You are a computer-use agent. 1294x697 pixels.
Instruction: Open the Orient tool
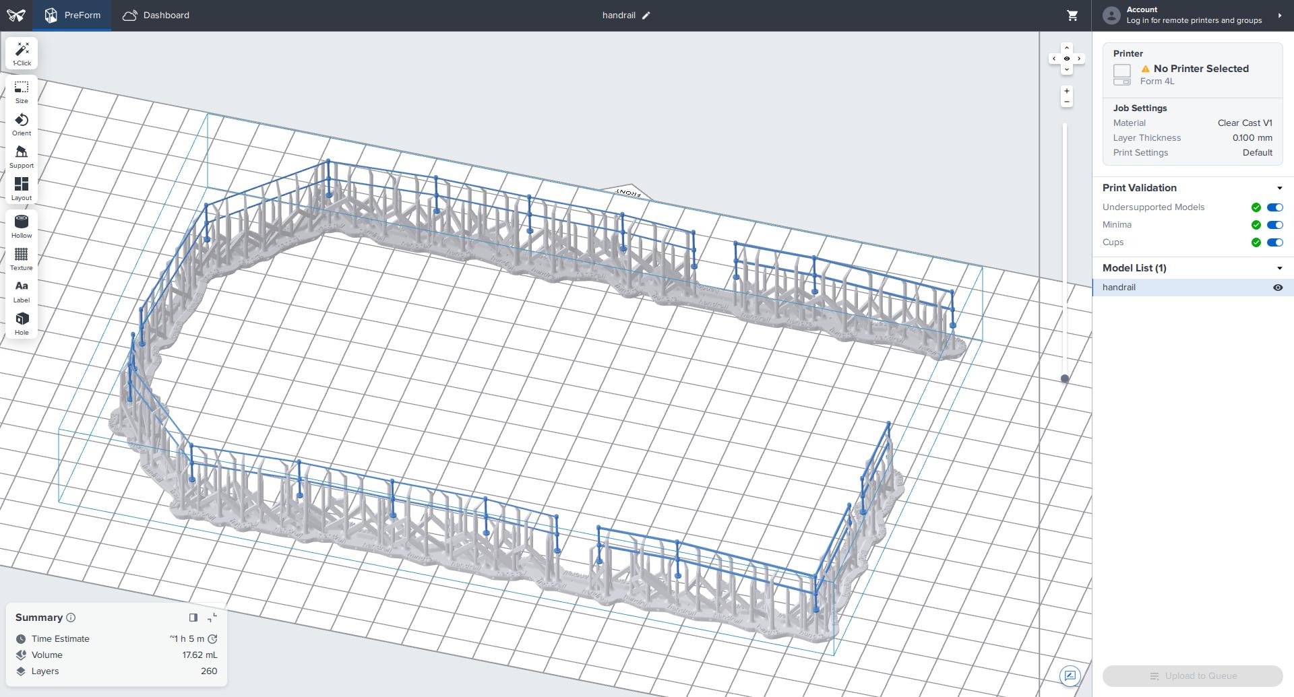tap(22, 125)
